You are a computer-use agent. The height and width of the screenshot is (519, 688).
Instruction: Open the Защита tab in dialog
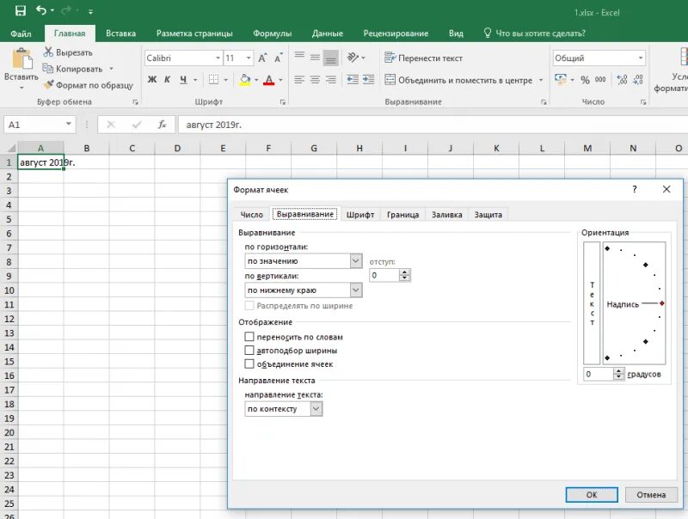[x=488, y=214]
